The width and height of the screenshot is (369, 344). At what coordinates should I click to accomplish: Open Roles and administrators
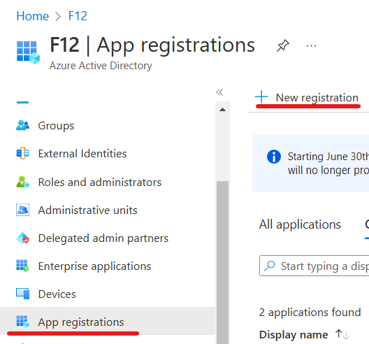pyautogui.click(x=100, y=182)
